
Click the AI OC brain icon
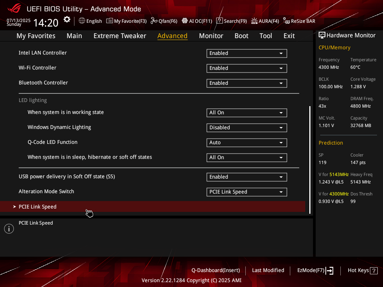point(185,21)
